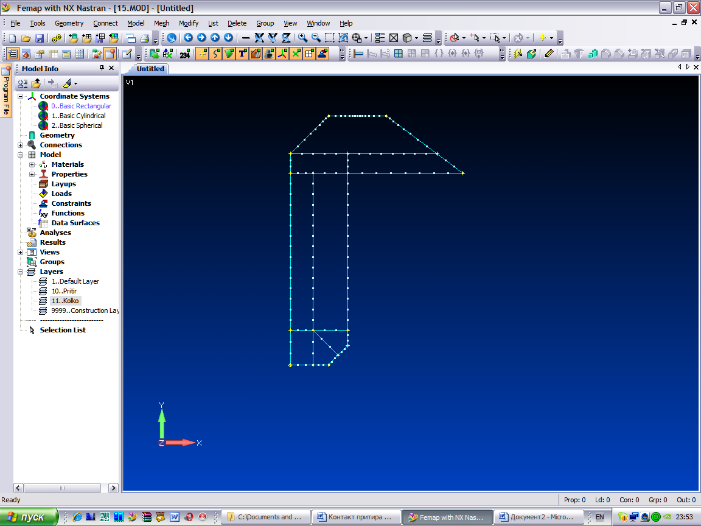Screen dimensions: 701x526
Task: Click the Analyses tree item
Action: pyautogui.click(x=55, y=233)
